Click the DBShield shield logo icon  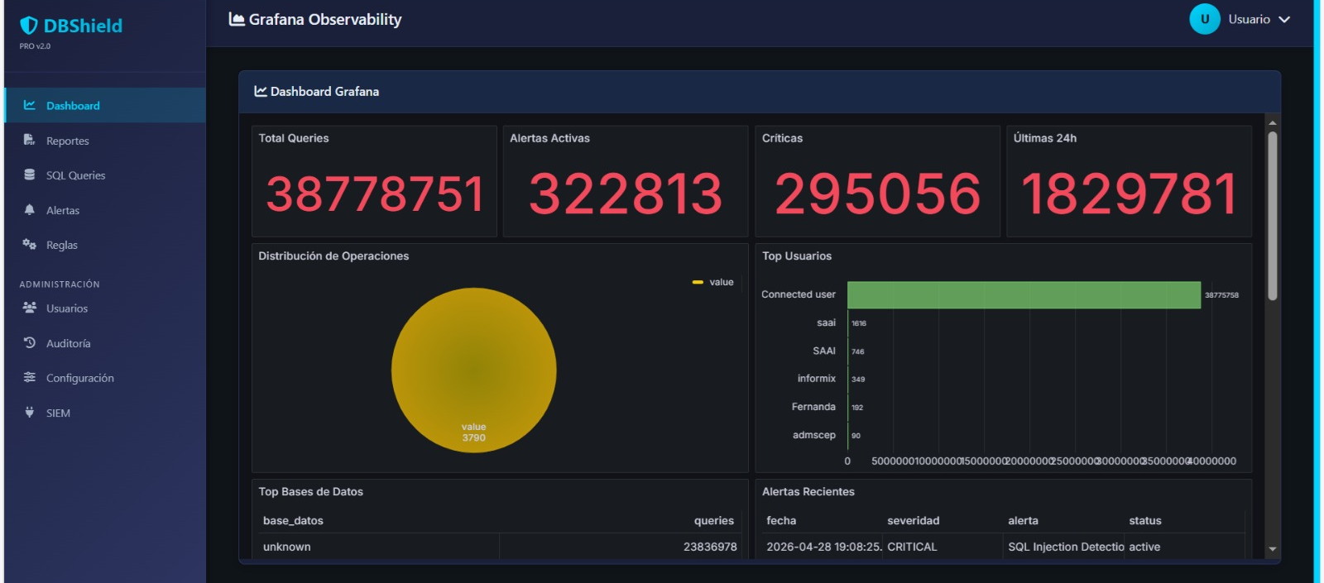coord(29,26)
